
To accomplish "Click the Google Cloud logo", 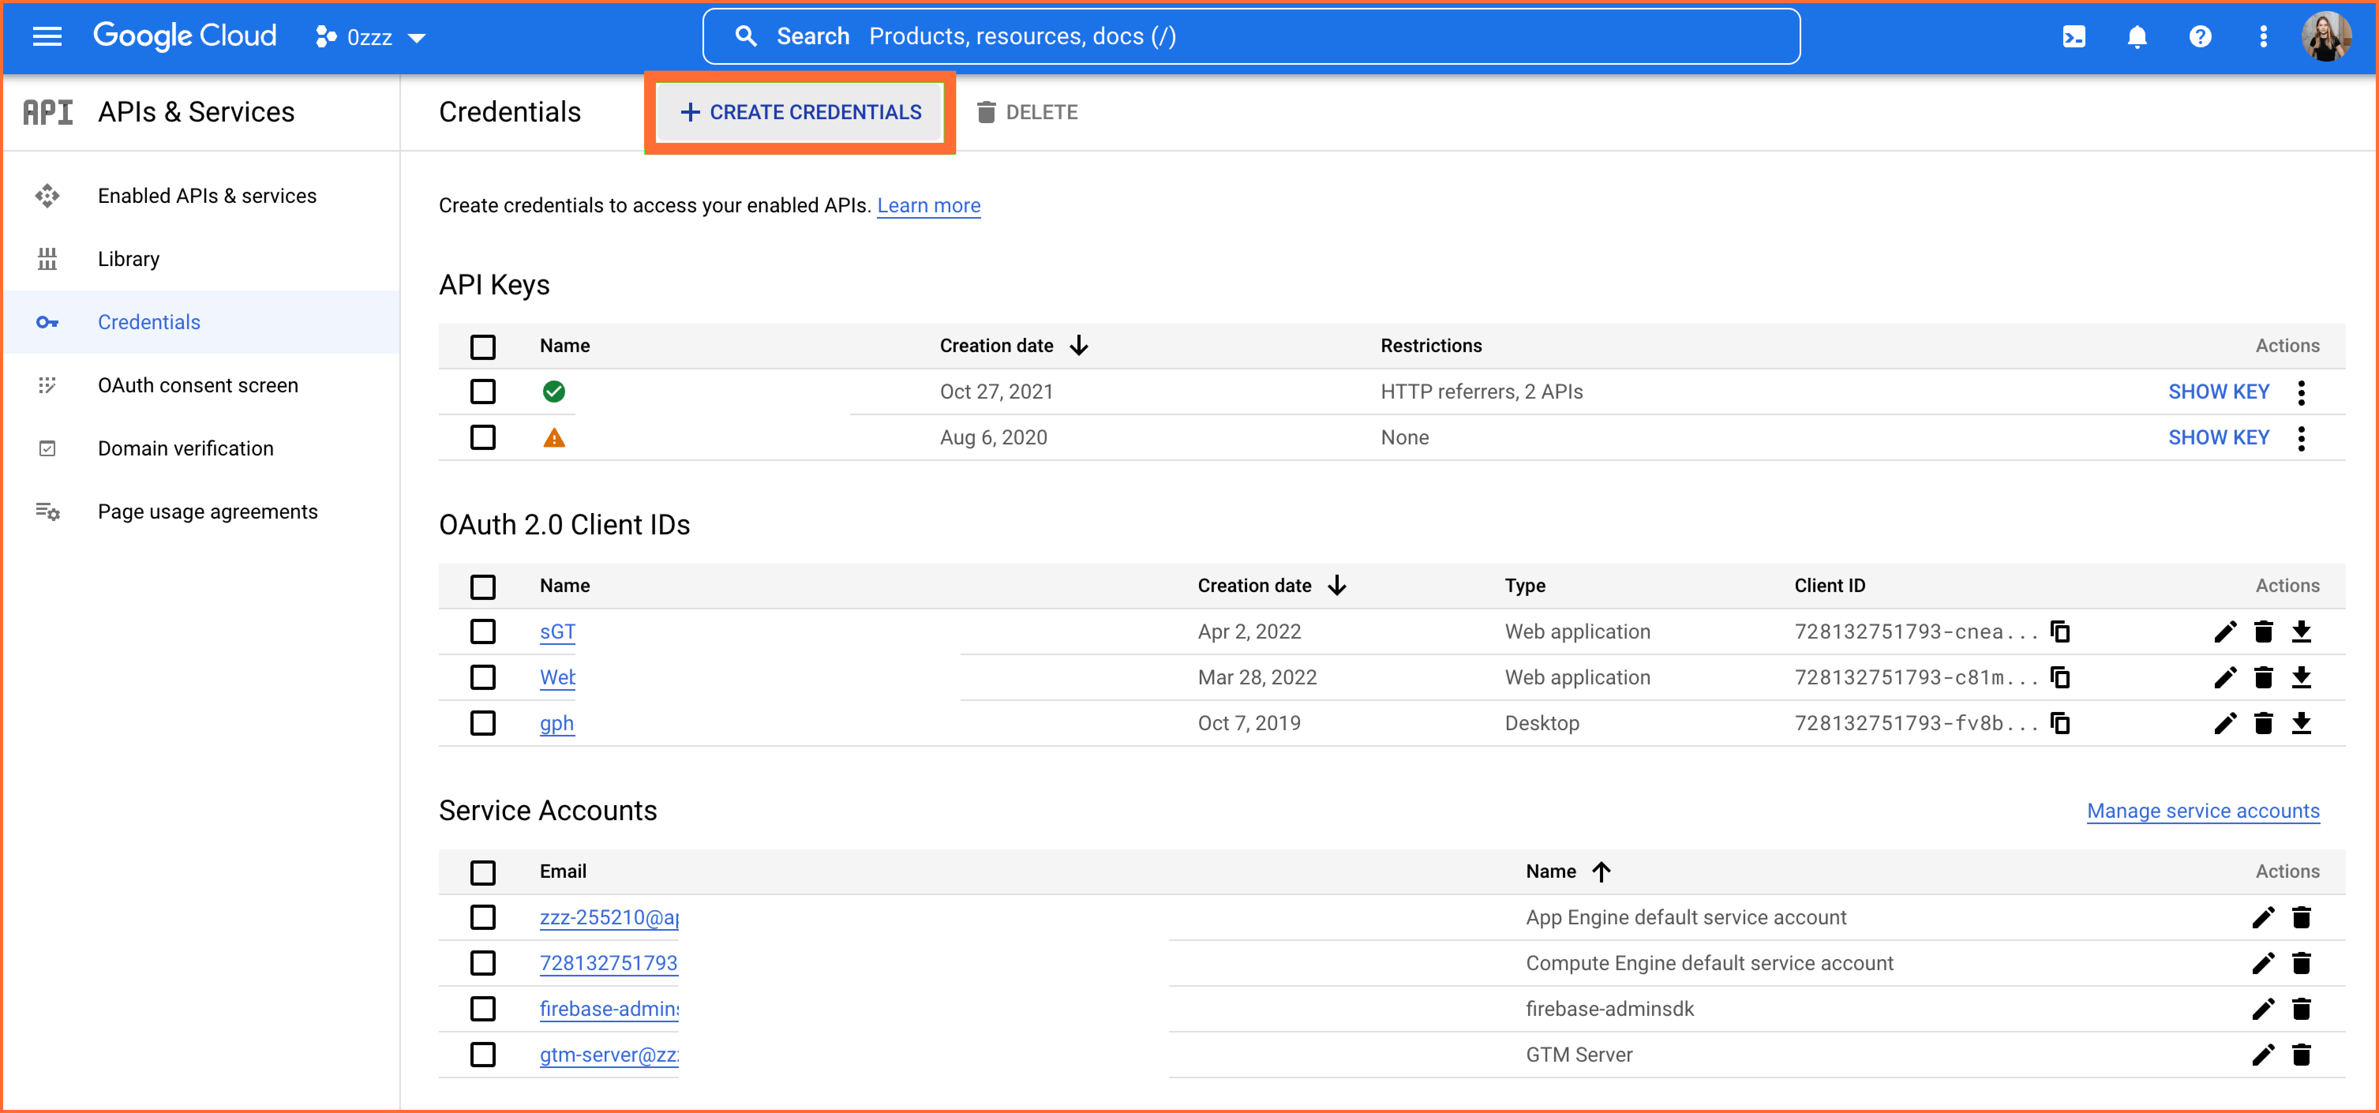I will click(185, 36).
